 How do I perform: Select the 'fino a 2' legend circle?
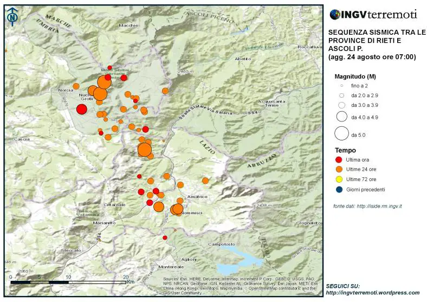(341, 86)
